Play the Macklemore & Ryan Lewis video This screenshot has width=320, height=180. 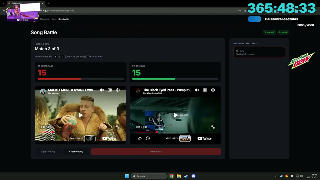tap(80, 115)
